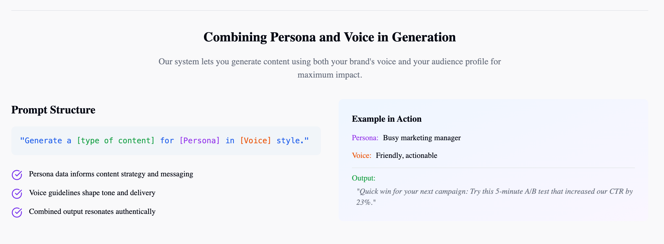This screenshot has width=664, height=244.
Task: Click the "Combined output resonates authentically" text
Action: pyautogui.click(x=92, y=211)
